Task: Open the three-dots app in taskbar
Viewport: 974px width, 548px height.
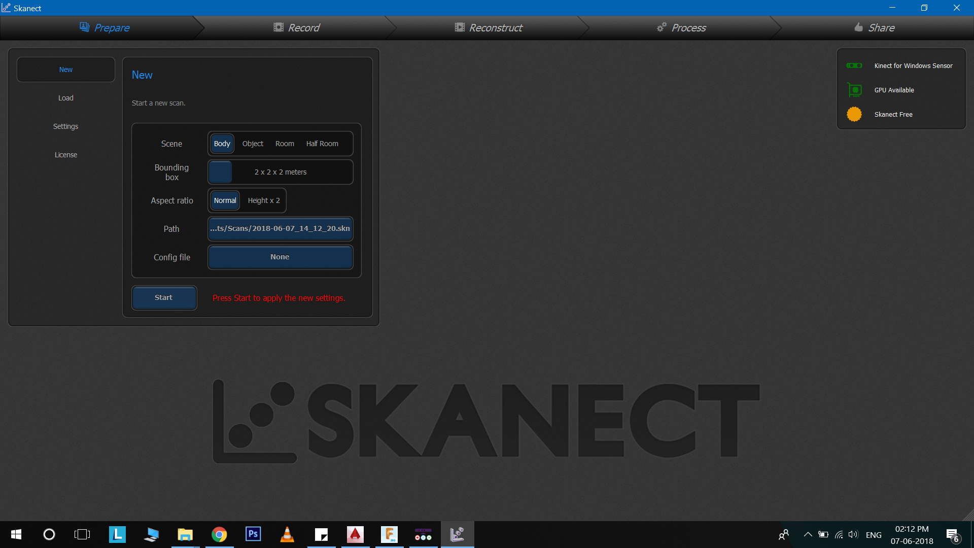Action: tap(423, 534)
